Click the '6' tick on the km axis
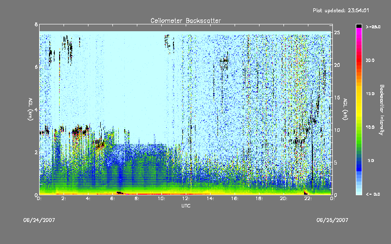 36,67
